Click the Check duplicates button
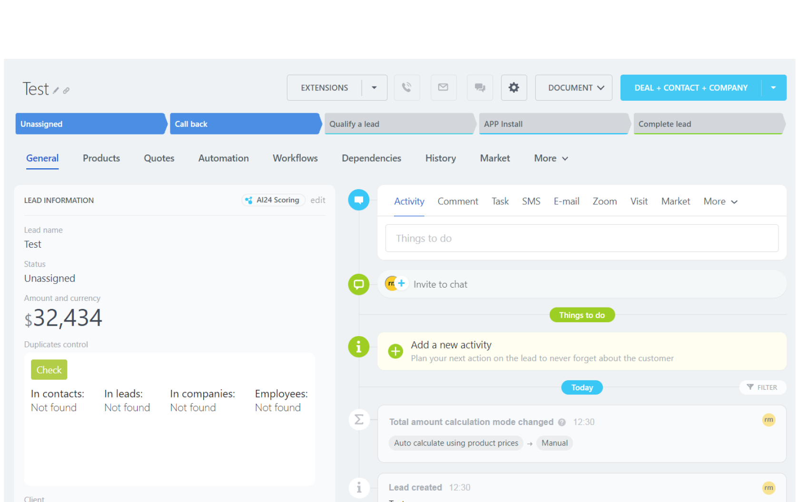Viewport: 798px width, 502px height. (x=49, y=370)
